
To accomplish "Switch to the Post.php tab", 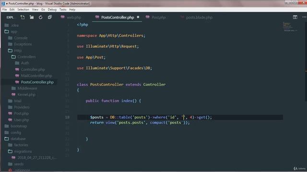I will (159, 17).
